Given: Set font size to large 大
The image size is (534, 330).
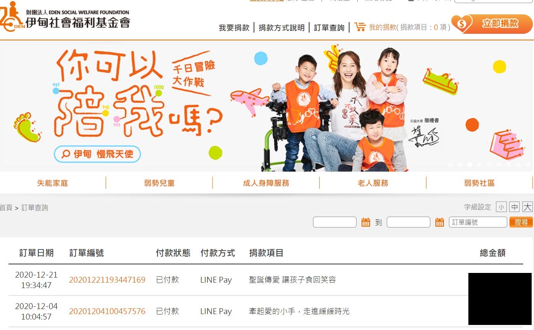Looking at the screenshot, I should tap(527, 207).
